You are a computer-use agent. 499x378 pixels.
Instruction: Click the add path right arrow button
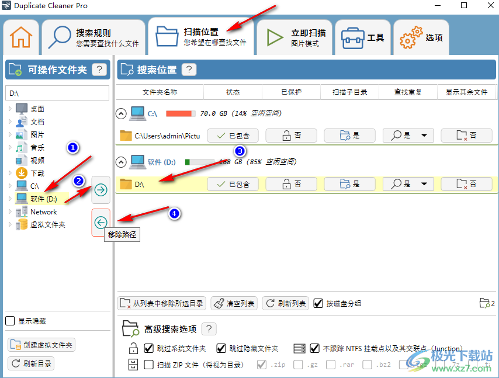pyautogui.click(x=101, y=190)
